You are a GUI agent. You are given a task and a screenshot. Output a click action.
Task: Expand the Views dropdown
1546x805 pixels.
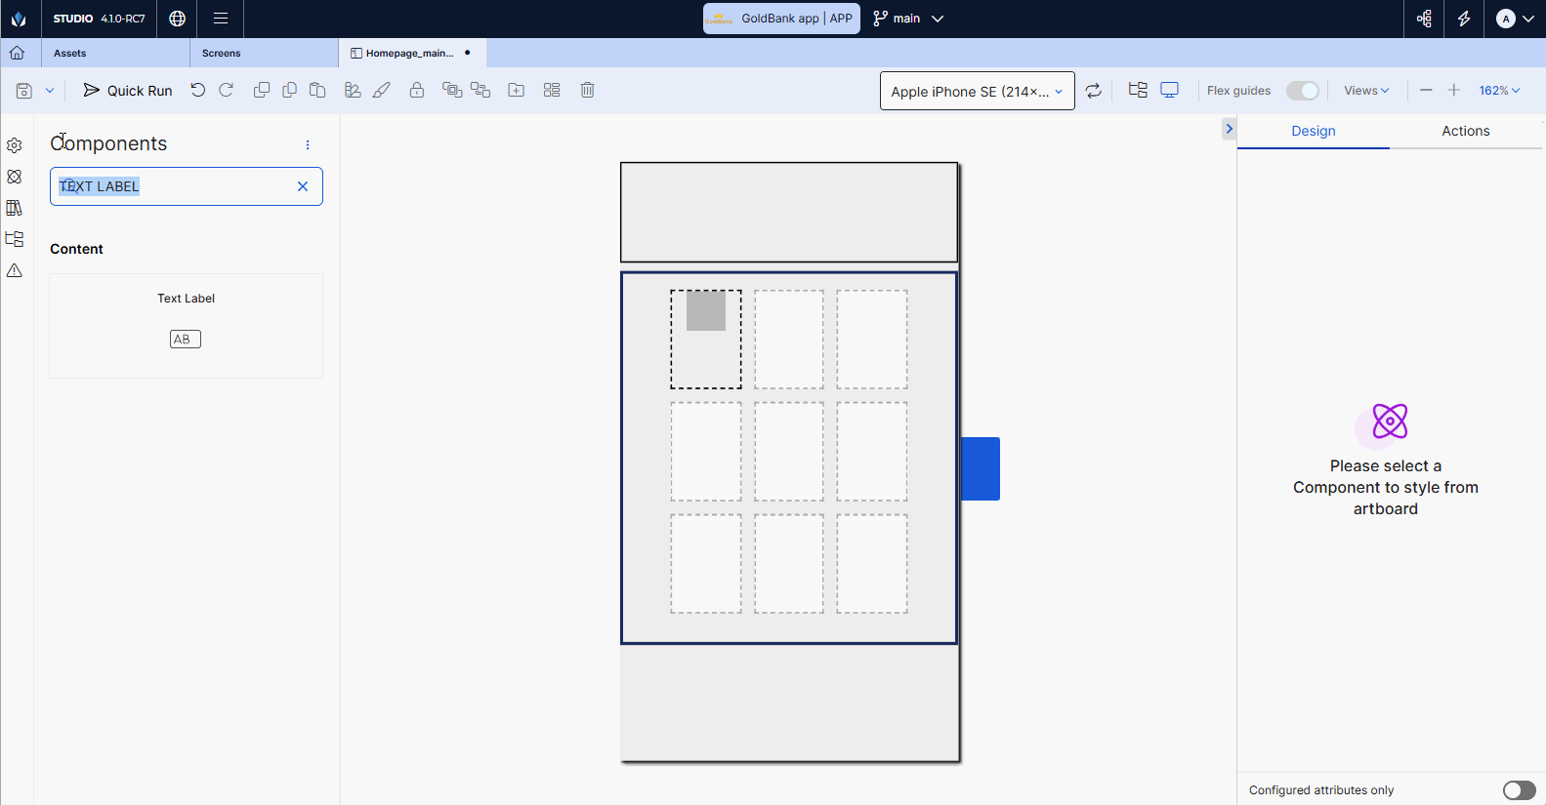1365,91
